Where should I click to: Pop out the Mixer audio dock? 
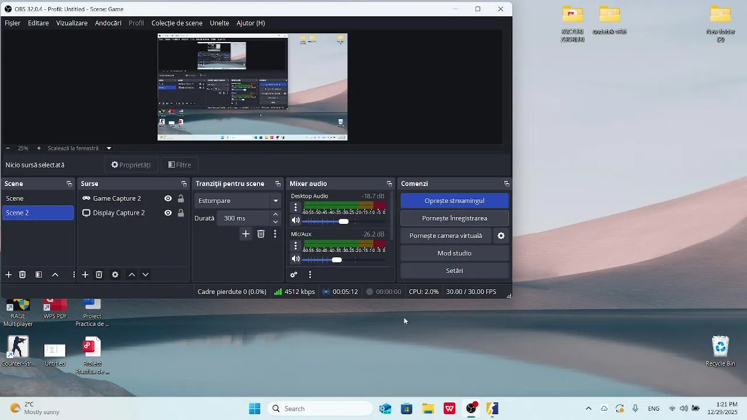389,184
